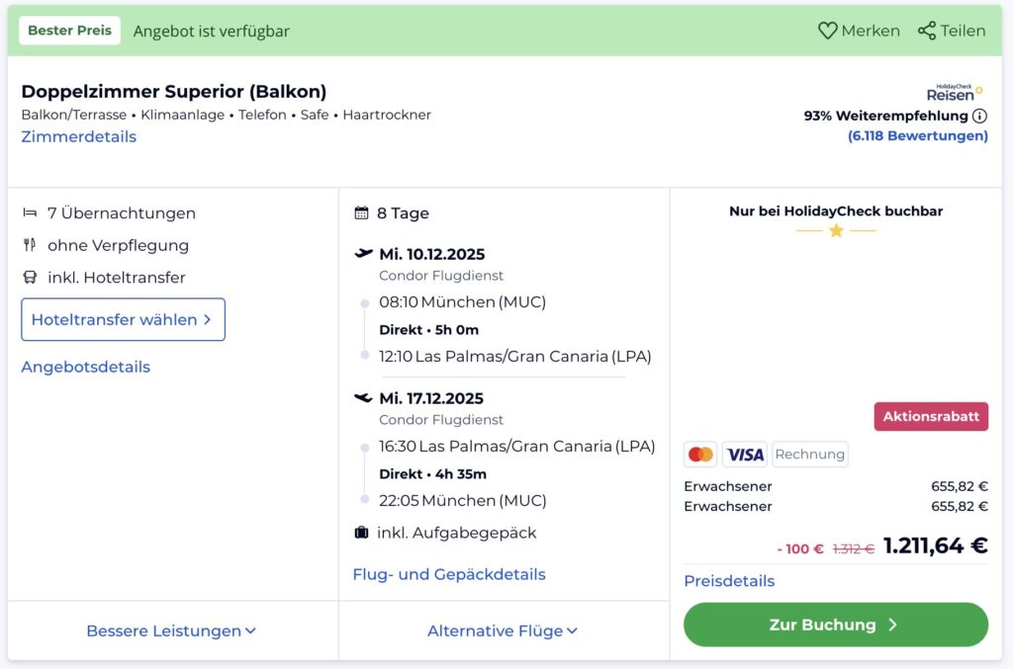
Task: Click the HolidayCheck Reisen logo
Action: 954,93
